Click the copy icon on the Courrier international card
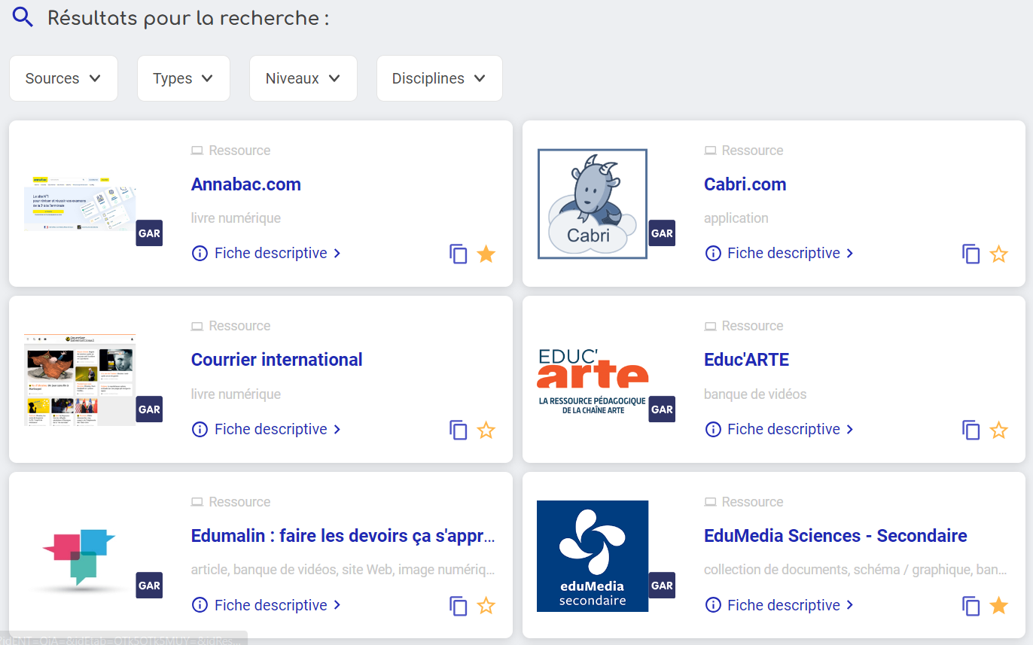The height and width of the screenshot is (645, 1033). coord(459,430)
